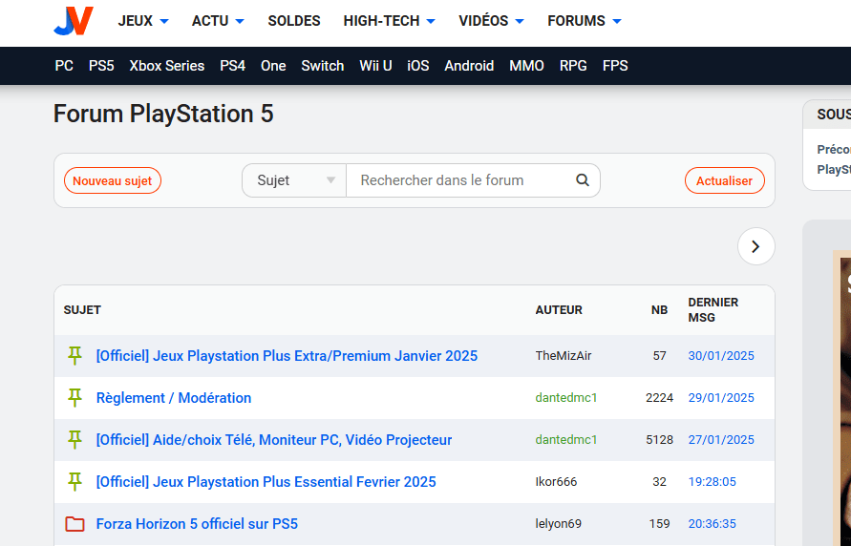Open Aide/choix Télé, Moniteur PC topic
This screenshot has height=546, width=851.
[x=274, y=440]
